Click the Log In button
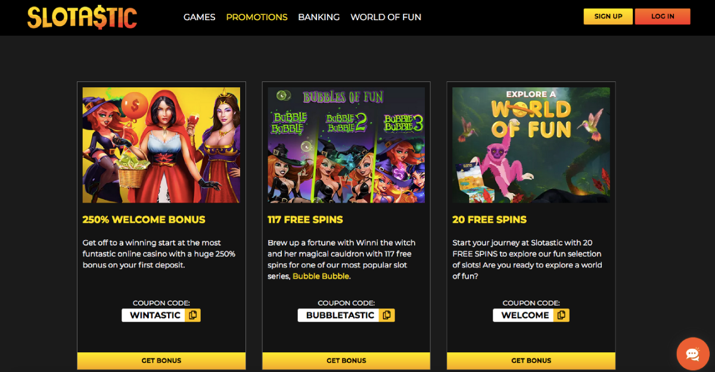The image size is (715, 372). [663, 17]
